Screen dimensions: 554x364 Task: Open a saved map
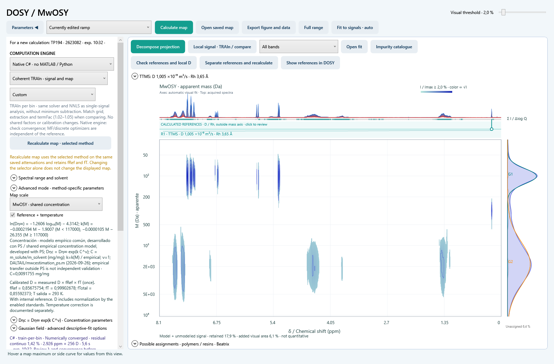click(x=217, y=28)
